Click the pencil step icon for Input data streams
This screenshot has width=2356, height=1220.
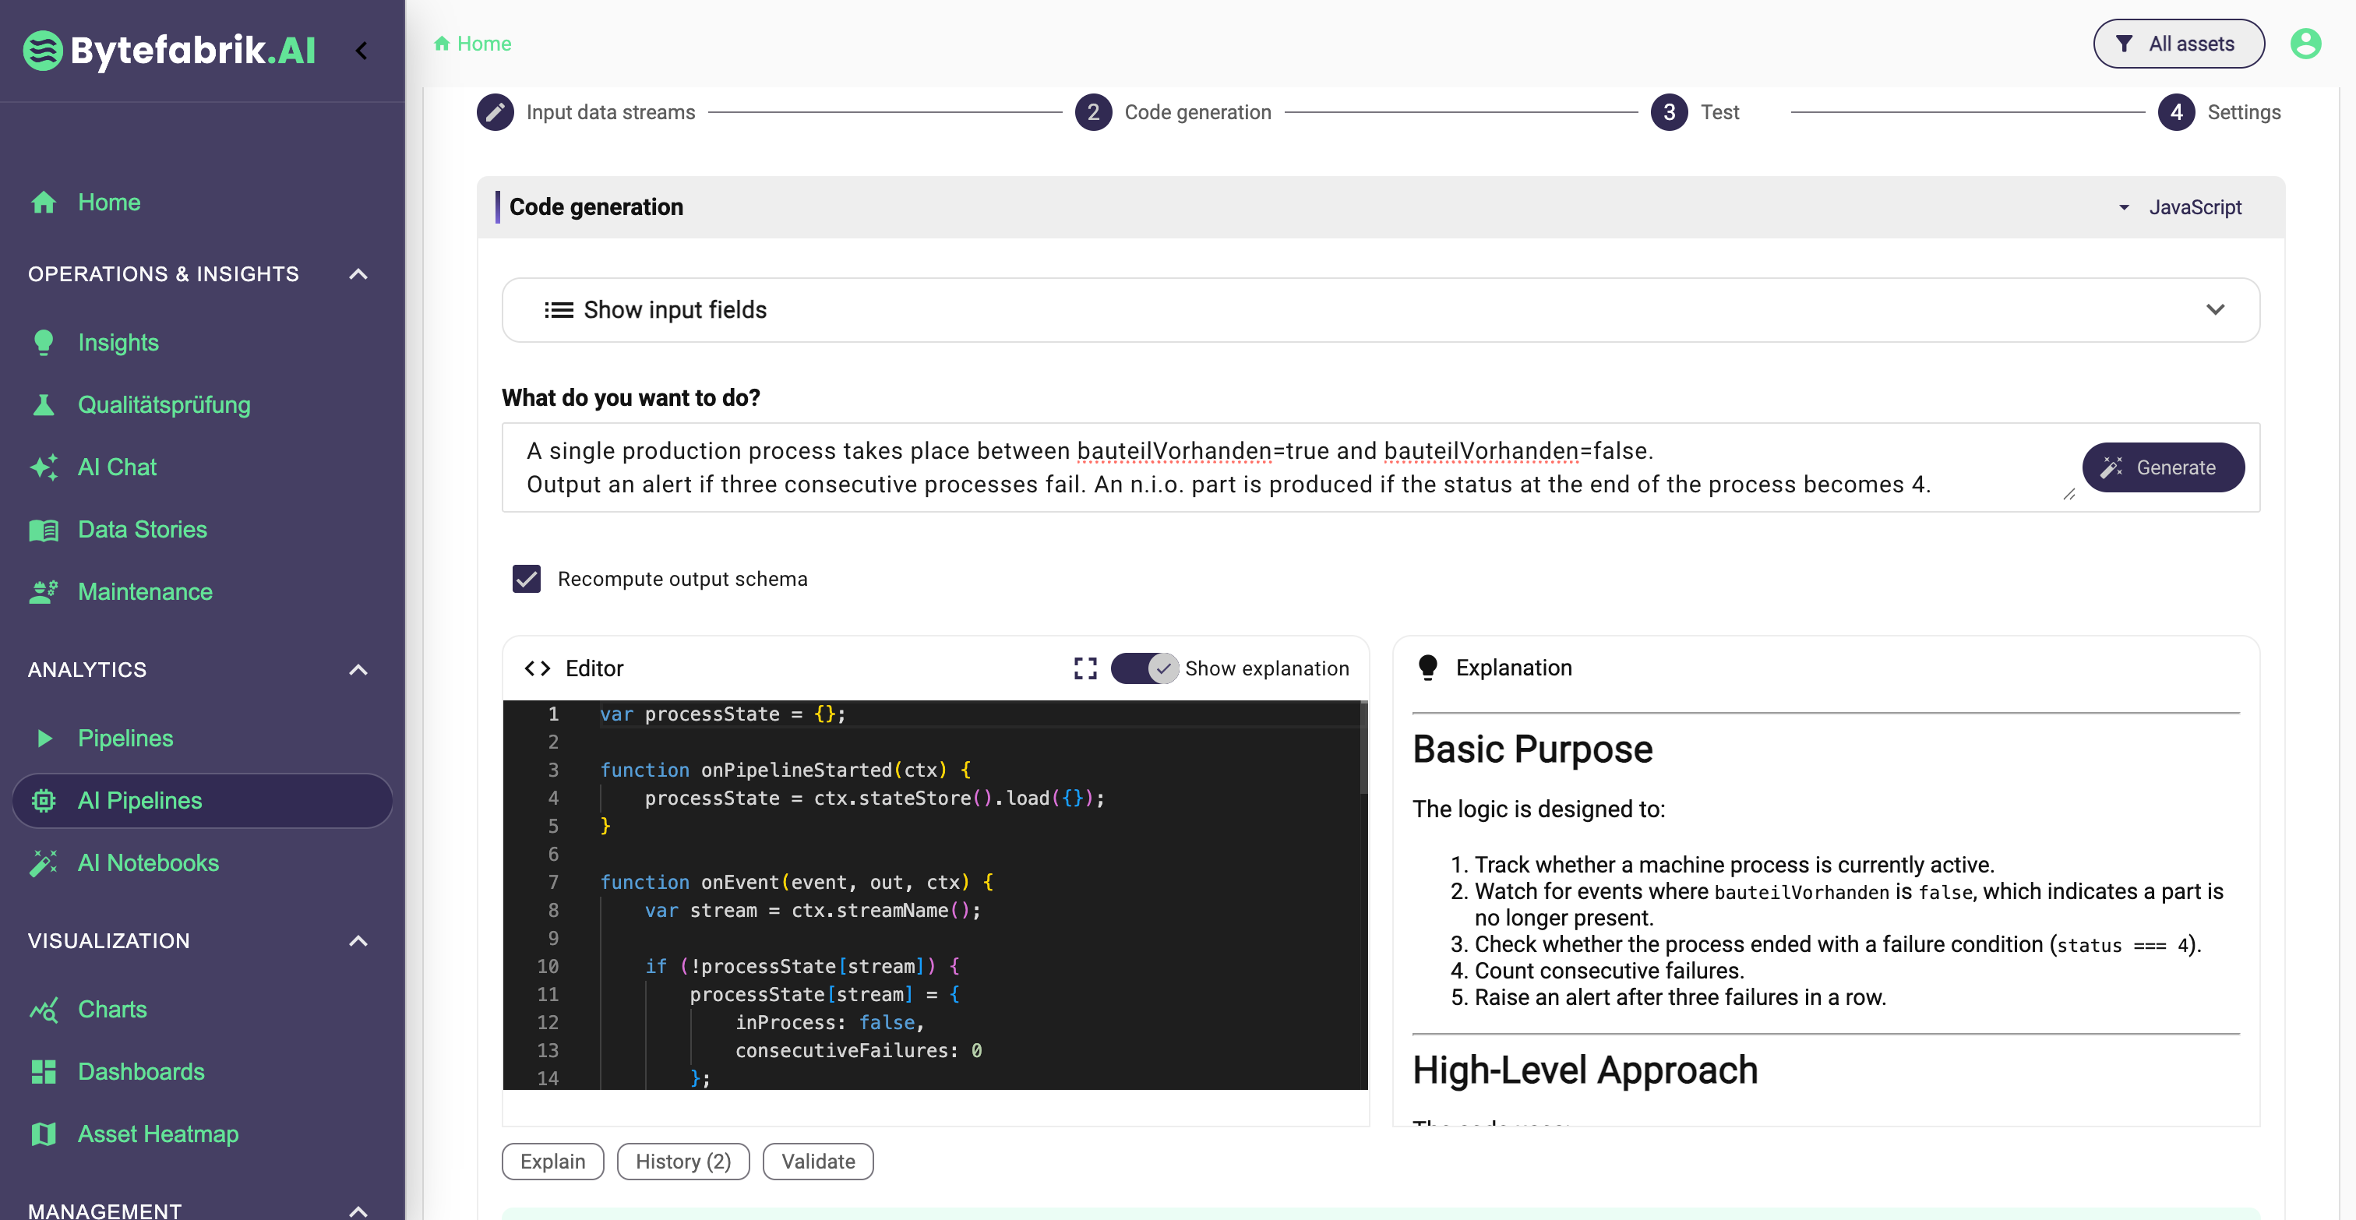(x=495, y=111)
